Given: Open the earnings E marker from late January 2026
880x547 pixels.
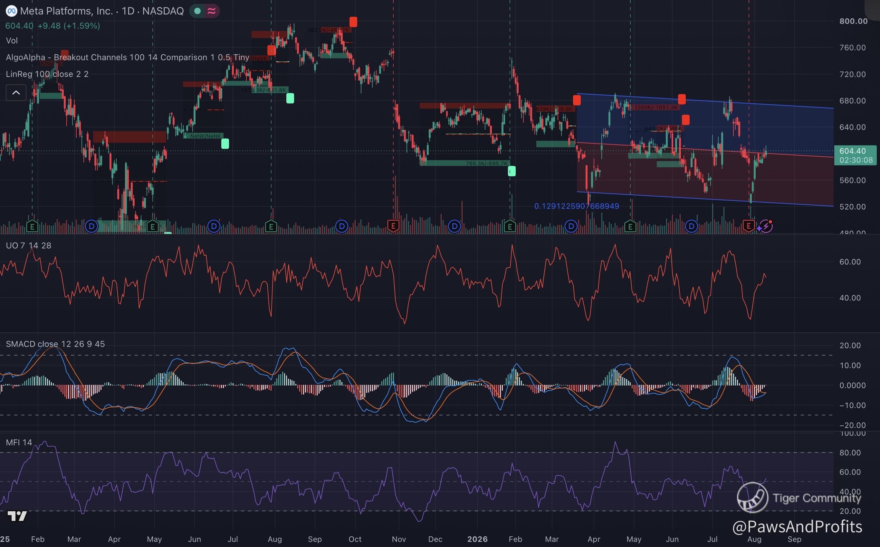Looking at the screenshot, I should [x=510, y=227].
